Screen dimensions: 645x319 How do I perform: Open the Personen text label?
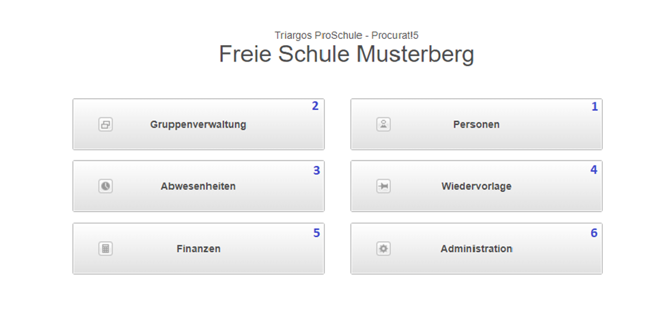pyautogui.click(x=476, y=124)
